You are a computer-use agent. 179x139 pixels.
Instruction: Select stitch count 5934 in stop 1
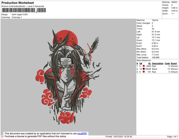[149, 66]
